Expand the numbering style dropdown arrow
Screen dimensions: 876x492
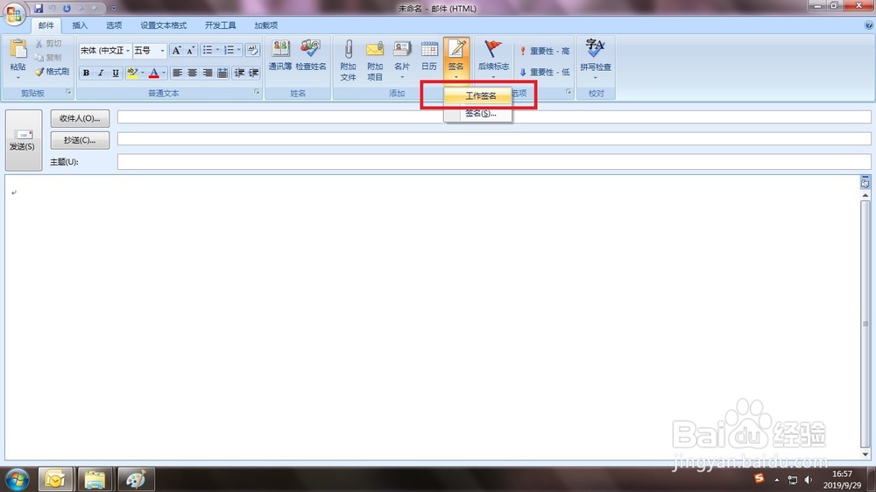click(x=239, y=50)
